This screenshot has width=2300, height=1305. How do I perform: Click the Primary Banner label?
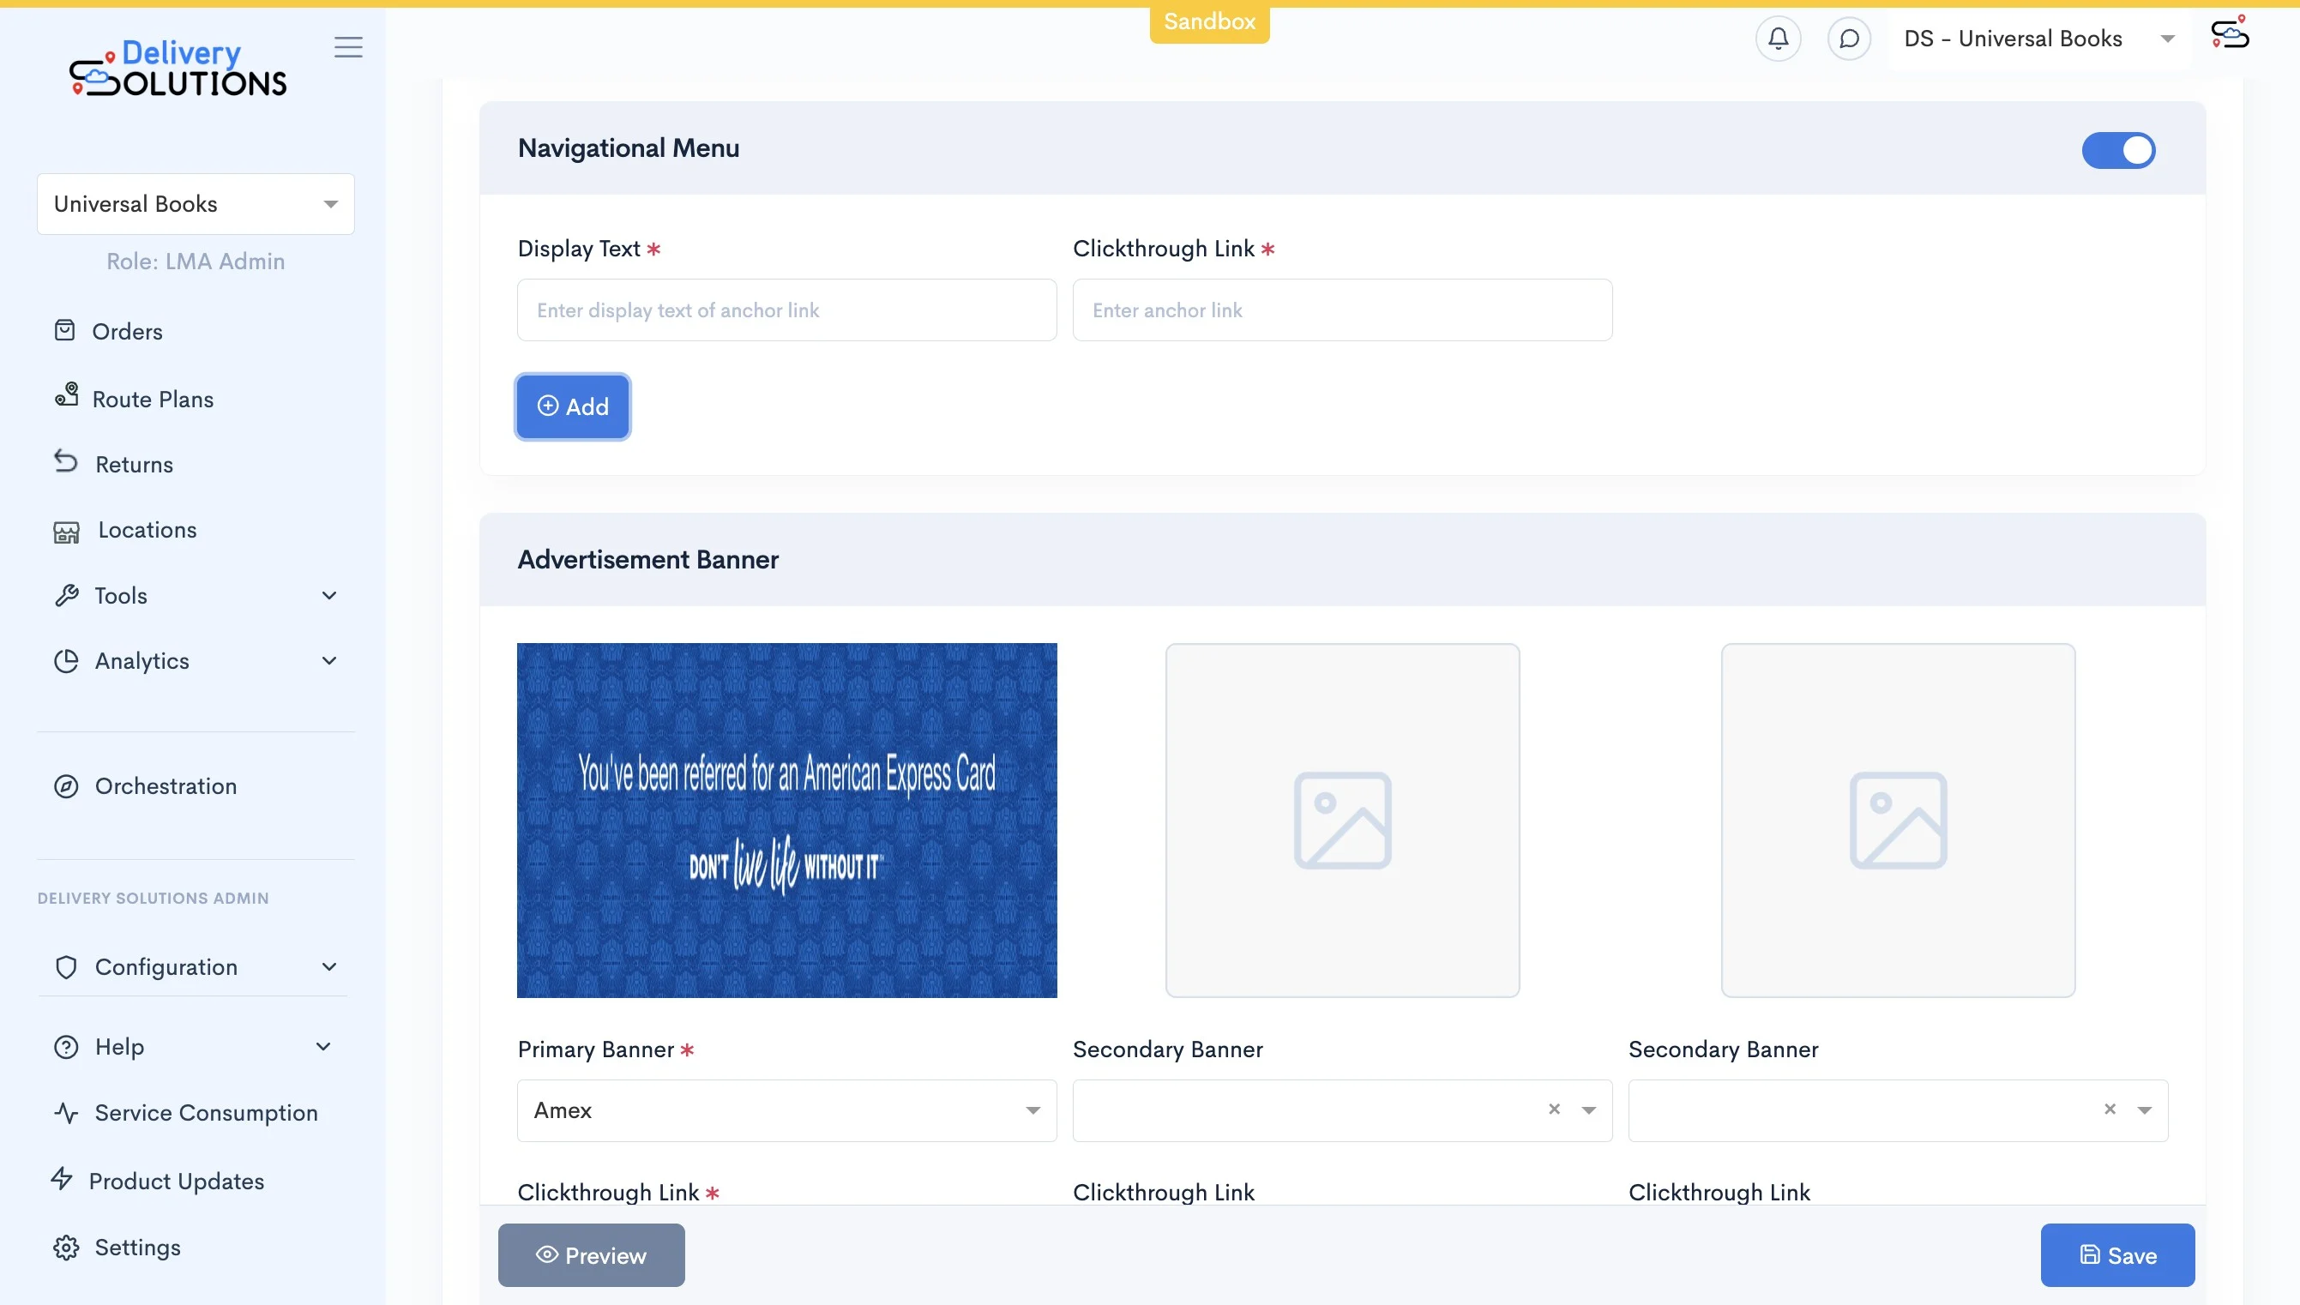coord(595,1049)
